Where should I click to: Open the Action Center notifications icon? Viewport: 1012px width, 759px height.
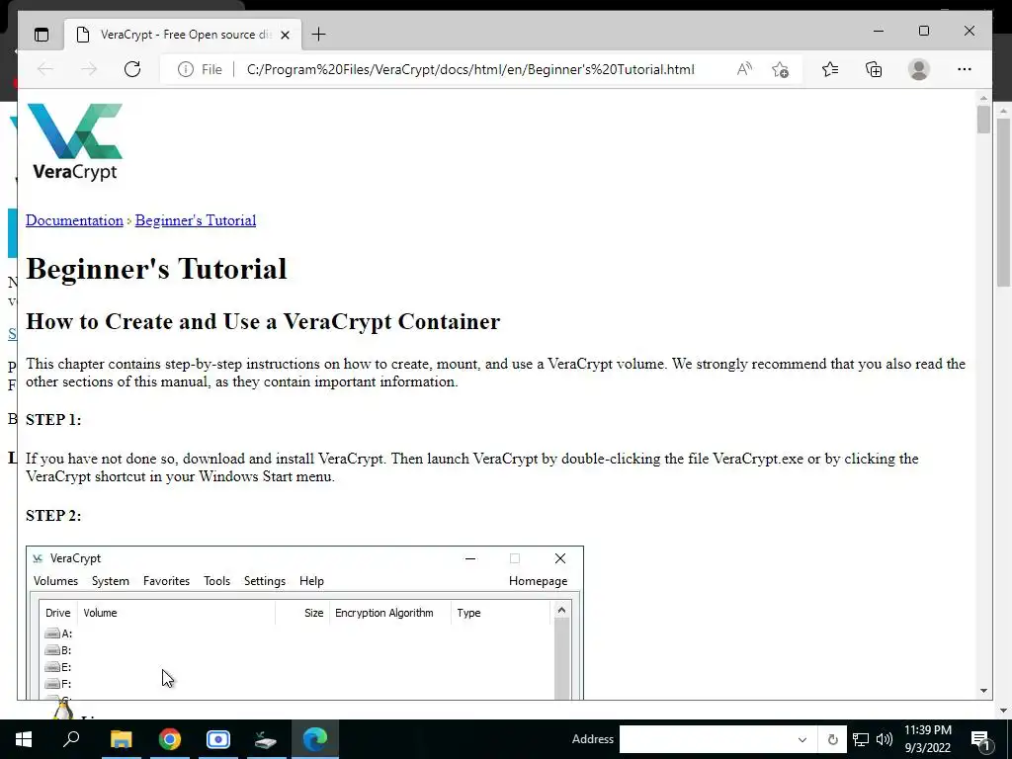(x=980, y=739)
